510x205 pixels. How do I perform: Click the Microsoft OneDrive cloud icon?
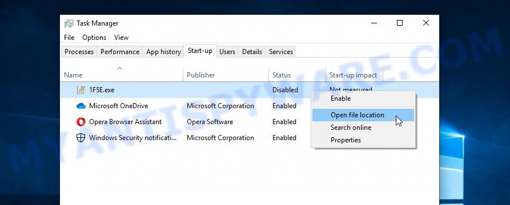point(81,106)
